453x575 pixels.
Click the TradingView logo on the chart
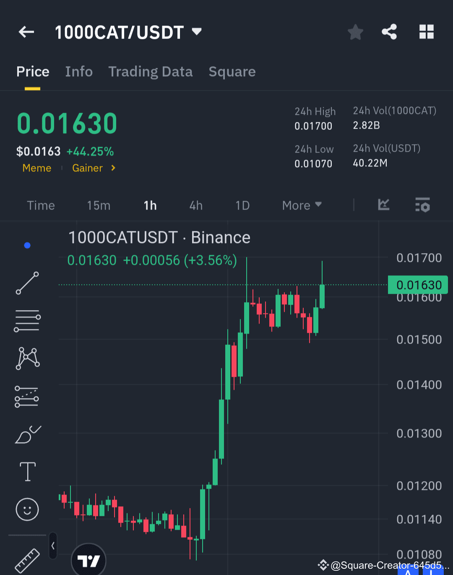click(88, 560)
